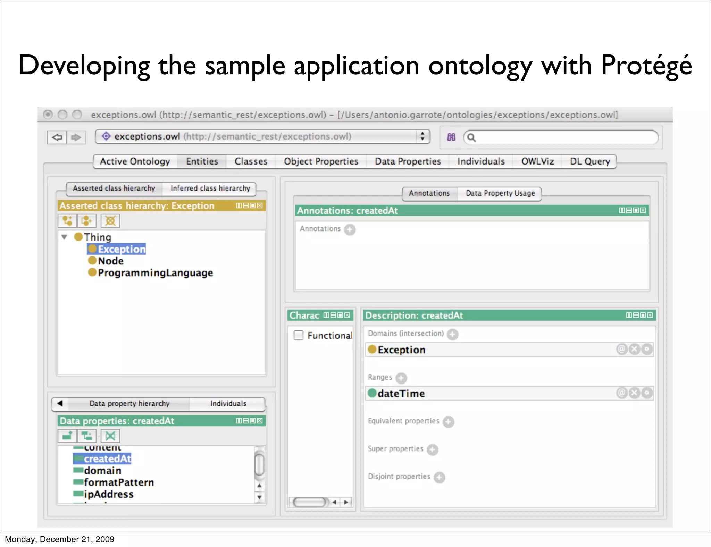Select the lower Individuals tab
Screen dimensions: 711x547
point(228,404)
